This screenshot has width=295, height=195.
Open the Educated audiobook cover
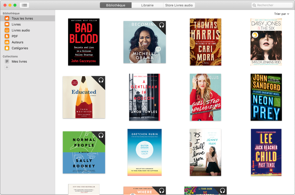(x=84, y=97)
